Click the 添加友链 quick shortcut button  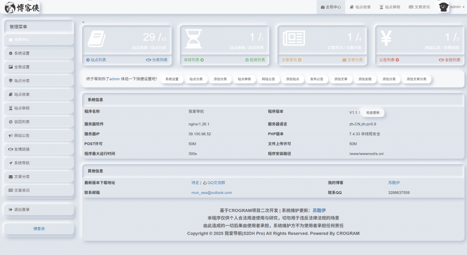click(365, 79)
